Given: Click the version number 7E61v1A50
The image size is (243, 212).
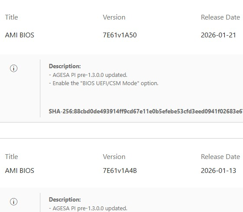Looking at the screenshot, I should (120, 35).
